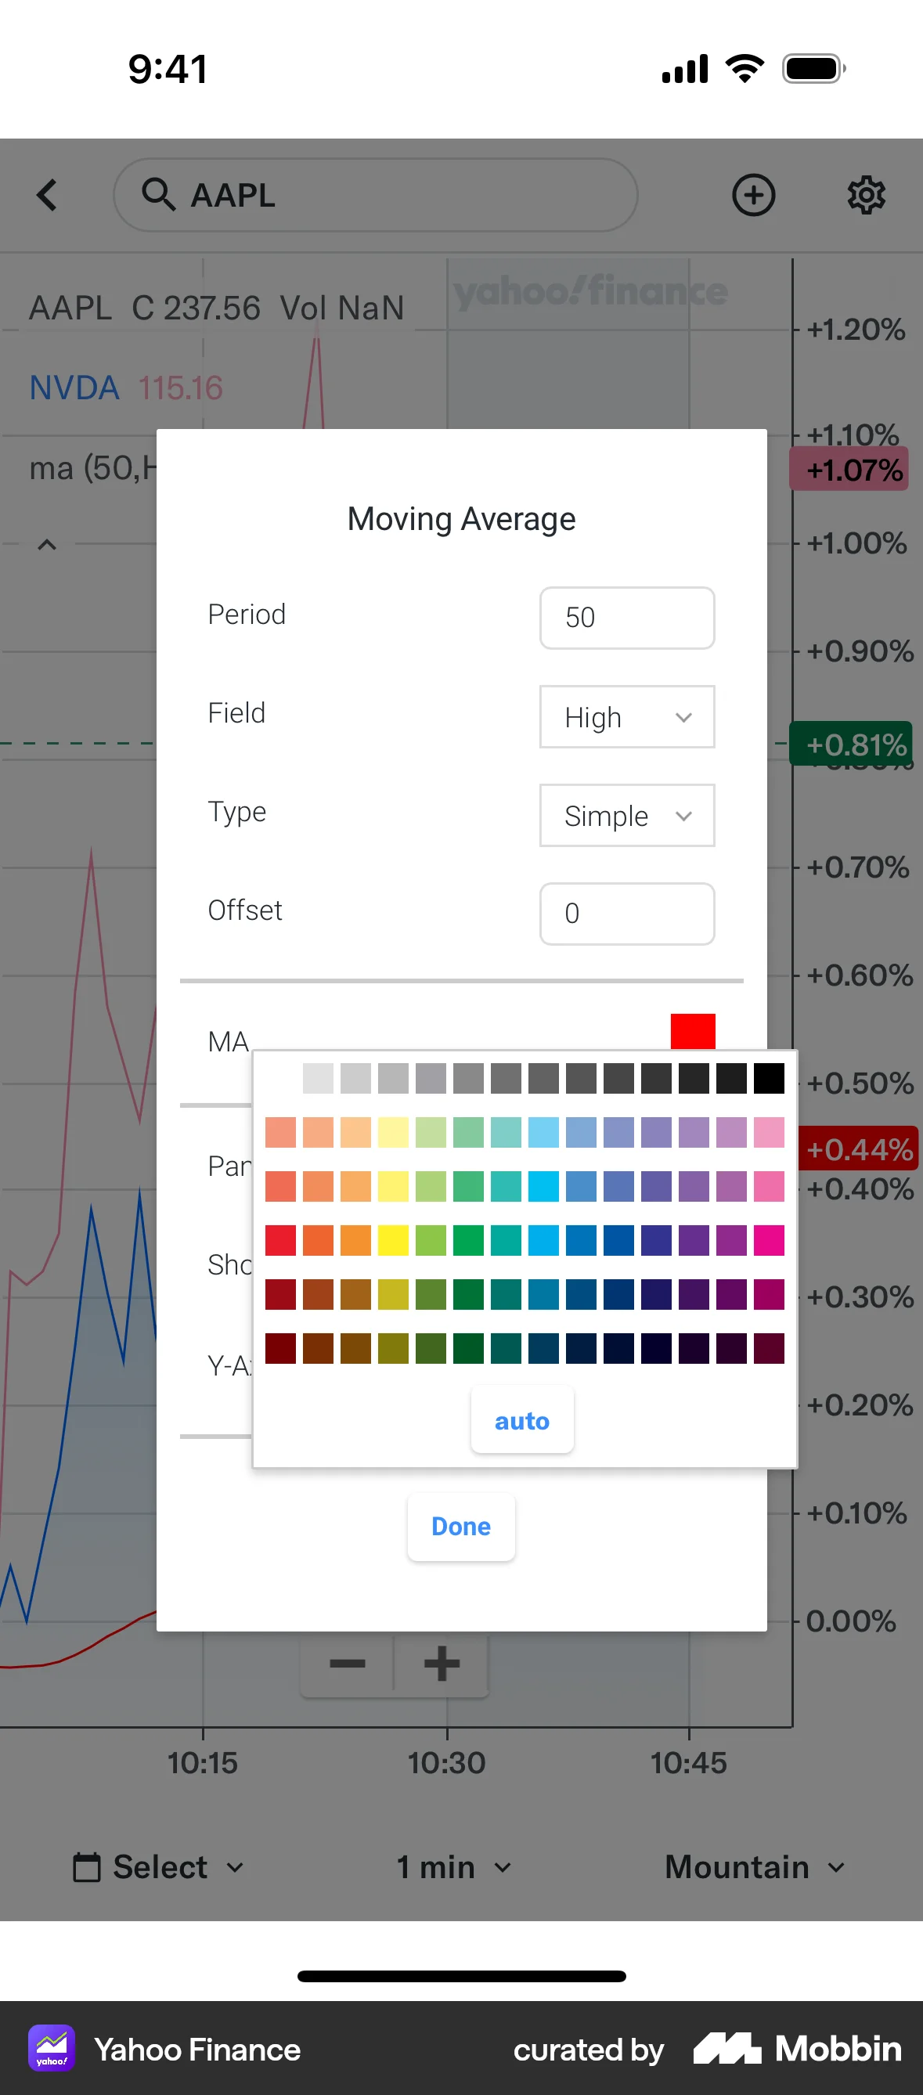Tap the Done button
The height and width of the screenshot is (2095, 923).
[x=460, y=1527]
